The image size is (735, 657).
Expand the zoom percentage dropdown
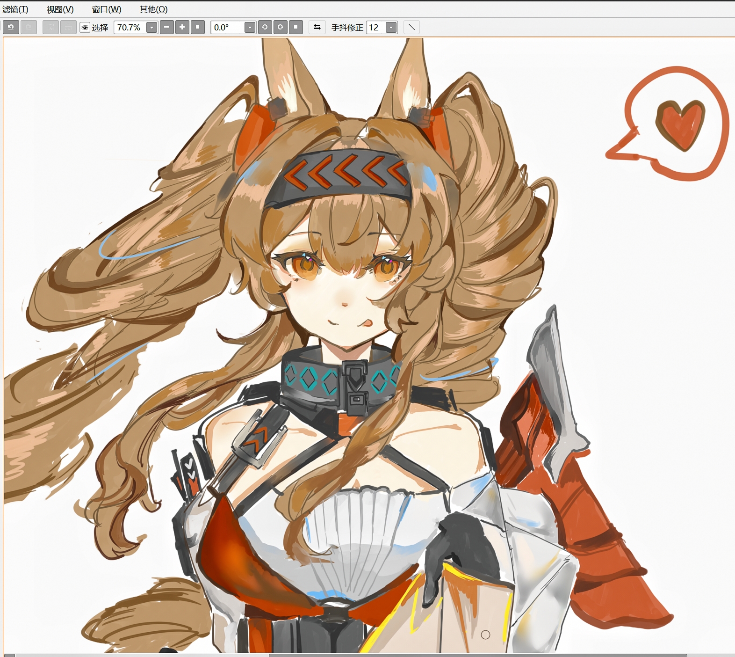pyautogui.click(x=152, y=28)
